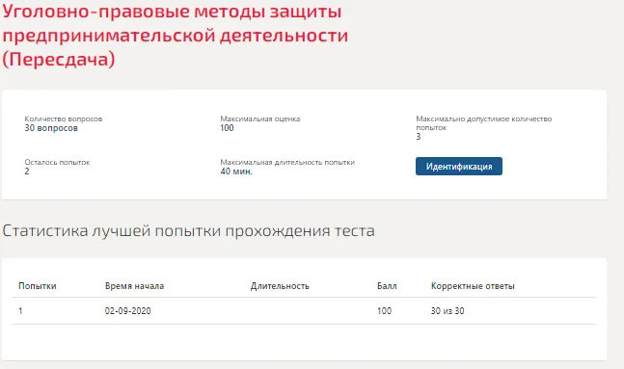Click the score value 100 in the table row
This screenshot has width=624, height=369.
point(385,311)
